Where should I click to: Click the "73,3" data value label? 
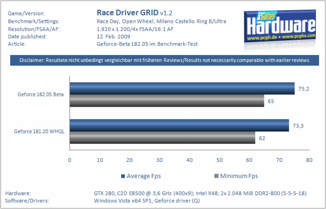298,125
